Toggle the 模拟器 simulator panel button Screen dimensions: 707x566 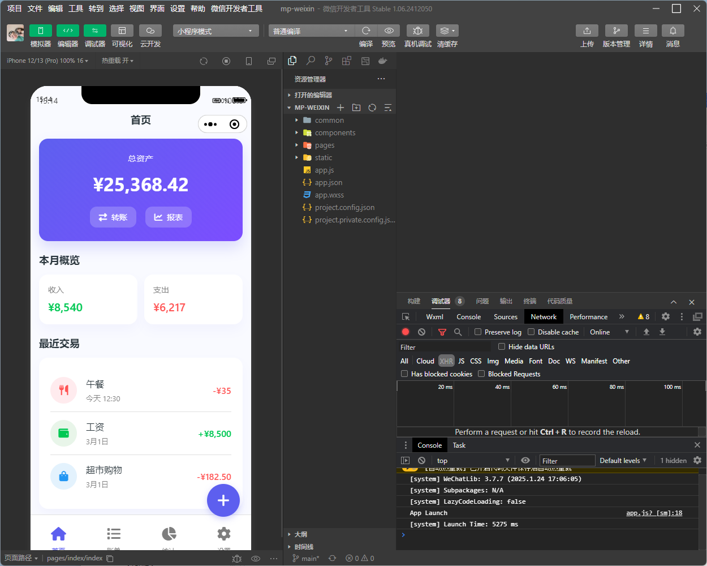40,31
